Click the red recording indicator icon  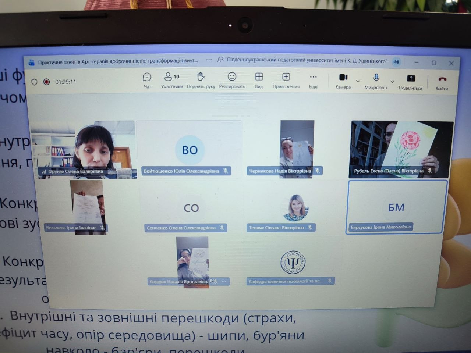[x=46, y=82]
